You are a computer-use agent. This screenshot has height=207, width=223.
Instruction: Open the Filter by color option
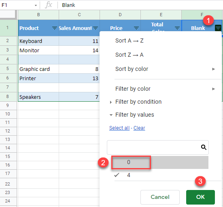(133, 89)
